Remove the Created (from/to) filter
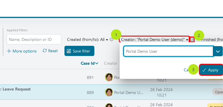223x107 pixels. 111,40
